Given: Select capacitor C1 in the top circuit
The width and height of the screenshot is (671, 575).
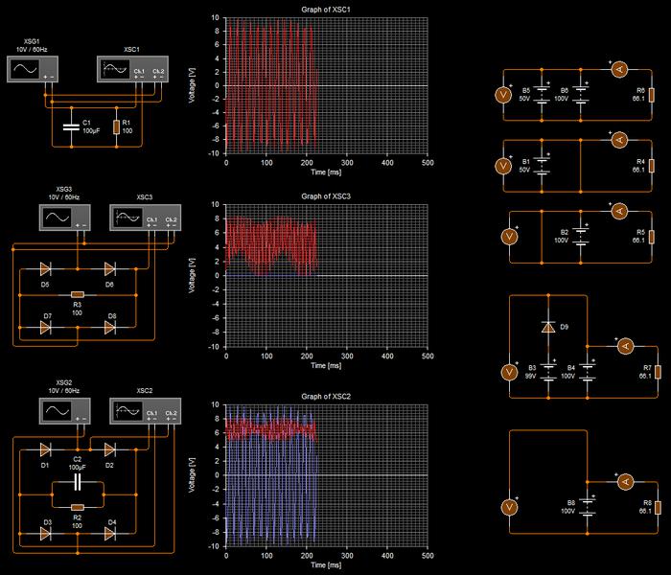Looking at the screenshot, I should point(70,126).
